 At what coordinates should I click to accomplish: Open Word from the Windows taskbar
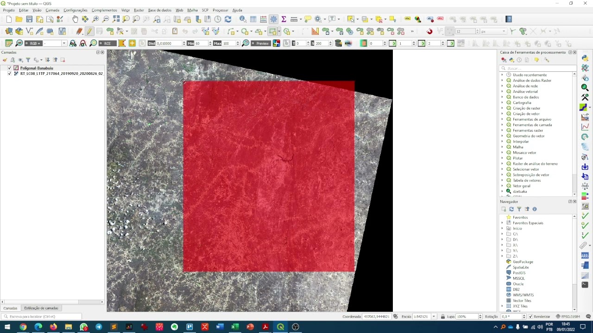(x=220, y=327)
